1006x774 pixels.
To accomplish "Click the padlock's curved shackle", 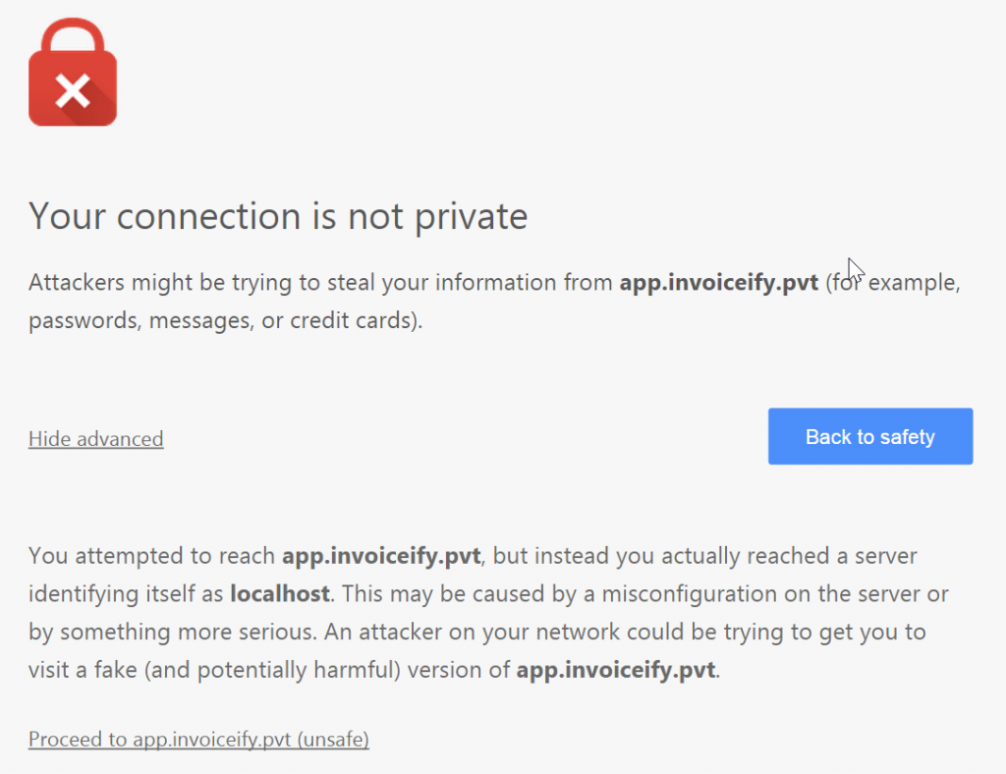I will [x=73, y=36].
